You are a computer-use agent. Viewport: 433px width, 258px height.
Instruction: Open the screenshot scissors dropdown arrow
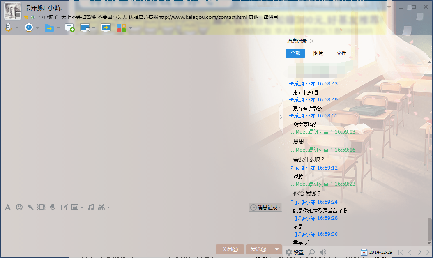click(x=108, y=207)
